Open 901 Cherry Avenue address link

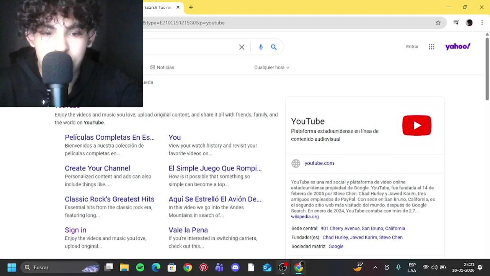(340, 228)
